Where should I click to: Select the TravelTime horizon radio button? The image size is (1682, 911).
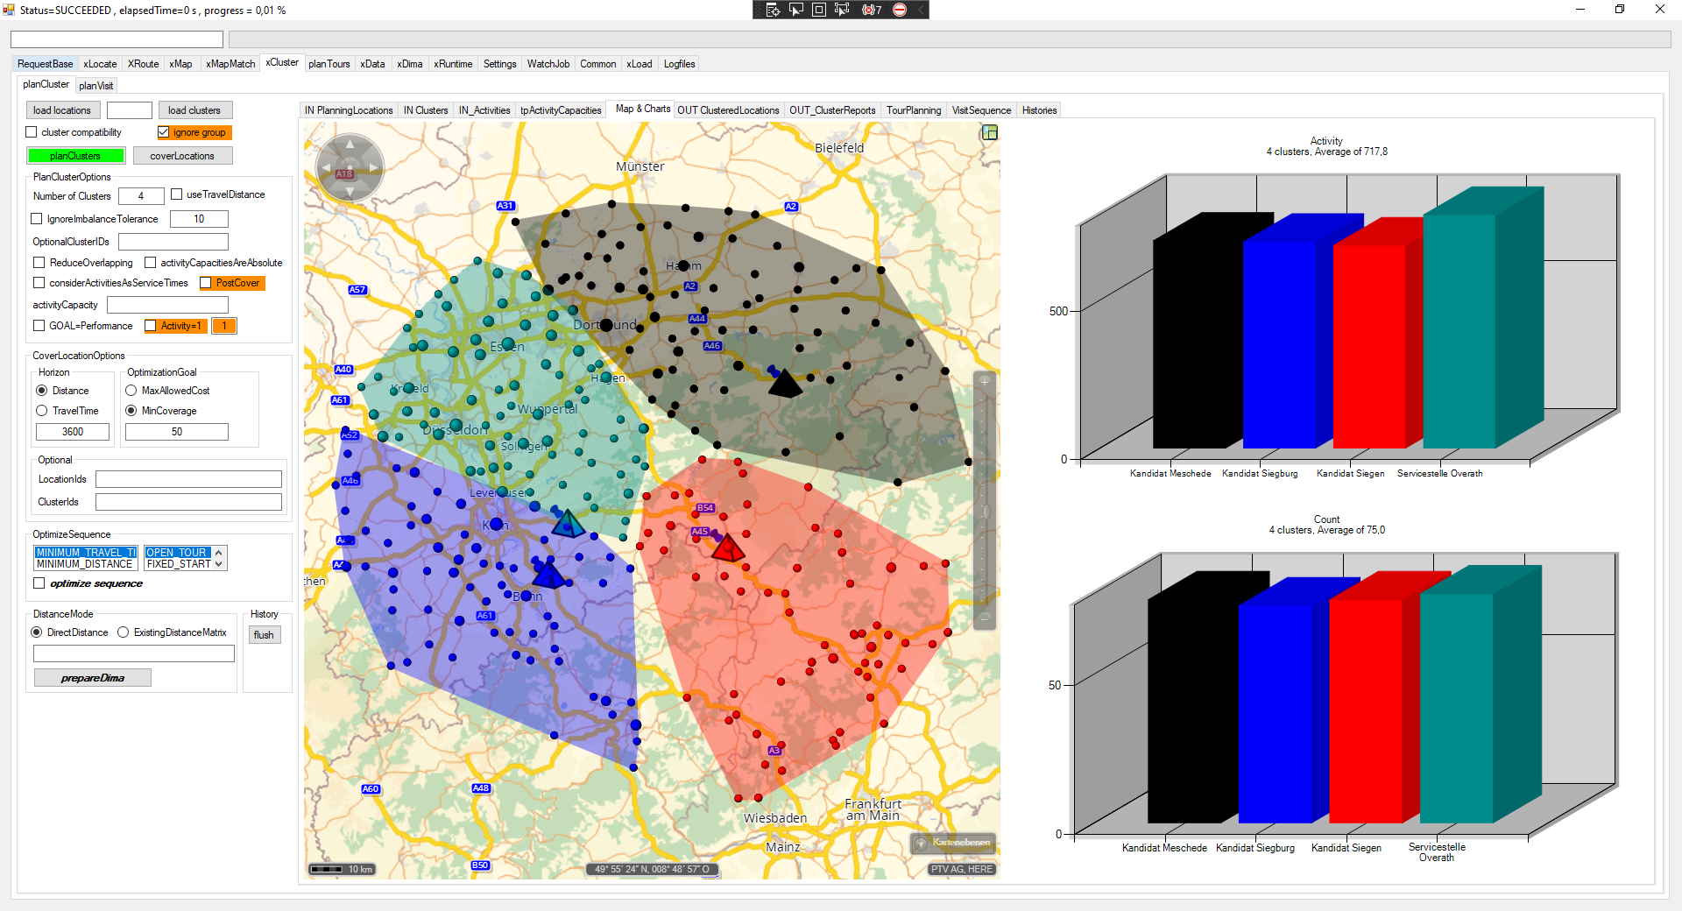pyautogui.click(x=42, y=411)
